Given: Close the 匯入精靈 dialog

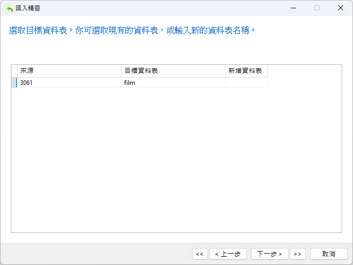Looking at the screenshot, I should pyautogui.click(x=340, y=8).
